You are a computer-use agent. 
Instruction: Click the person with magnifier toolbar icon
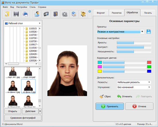37,14
